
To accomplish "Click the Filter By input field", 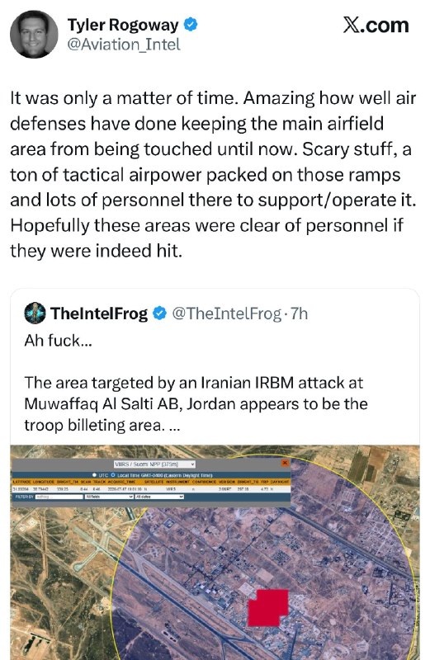I will click(x=59, y=497).
